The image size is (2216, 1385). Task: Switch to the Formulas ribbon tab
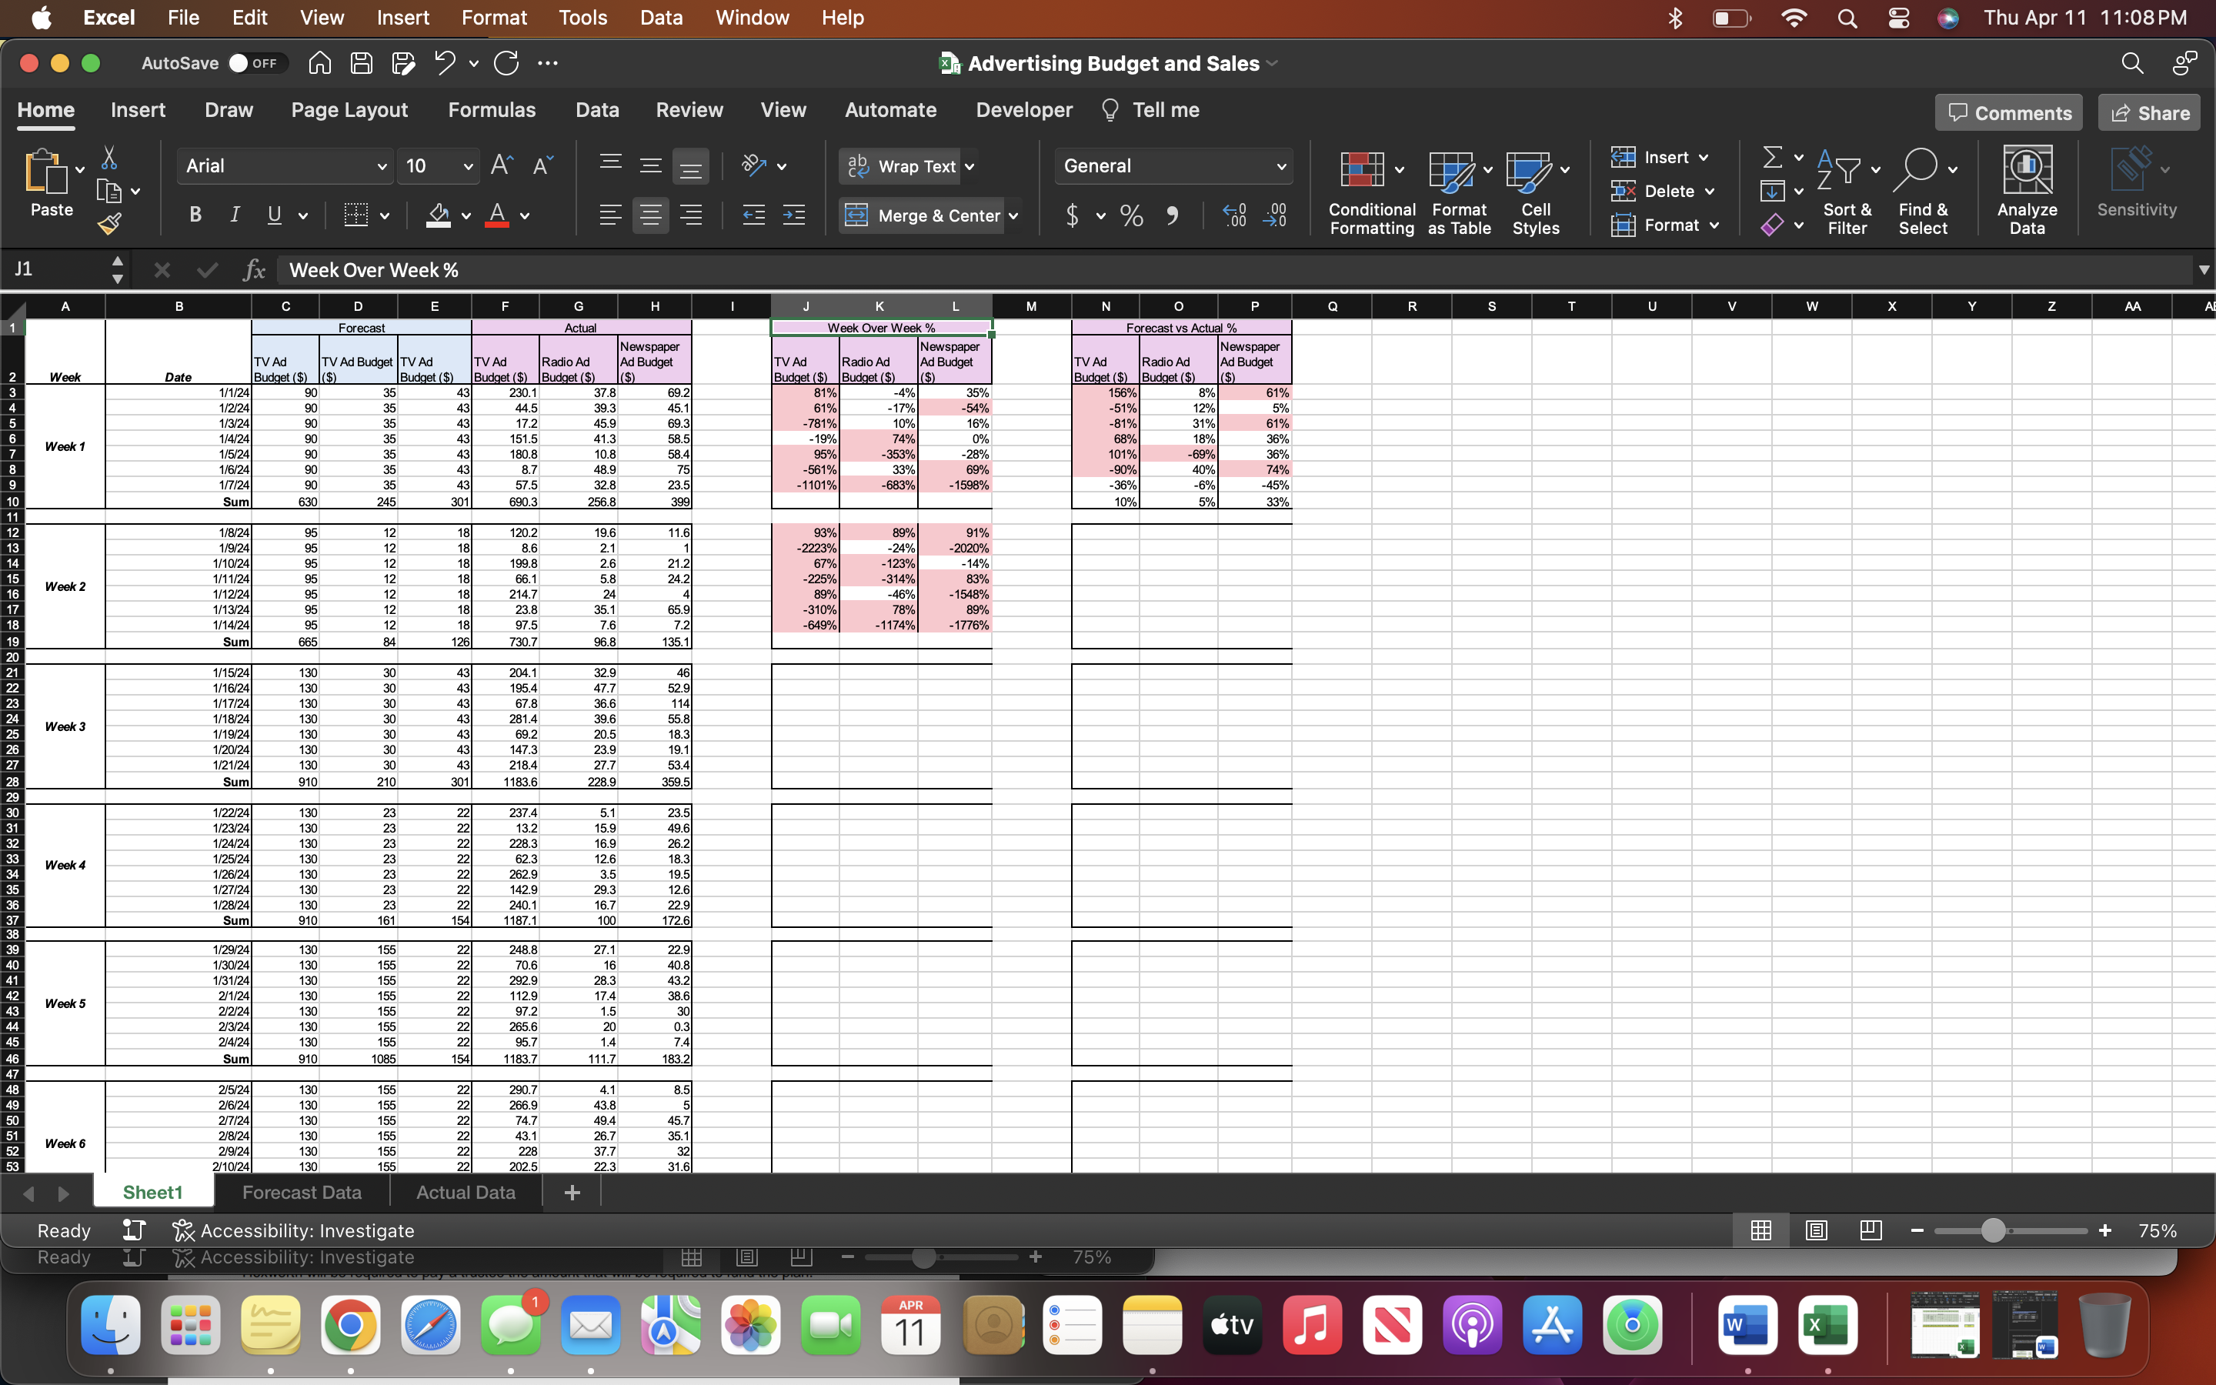(492, 110)
